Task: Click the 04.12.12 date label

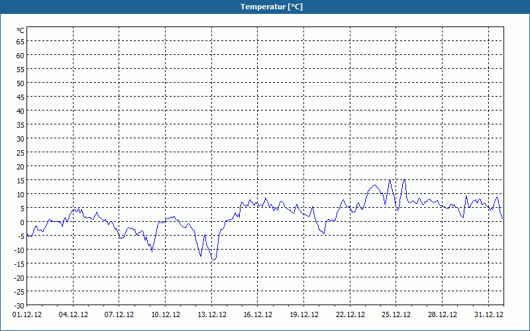Action: 74,314
